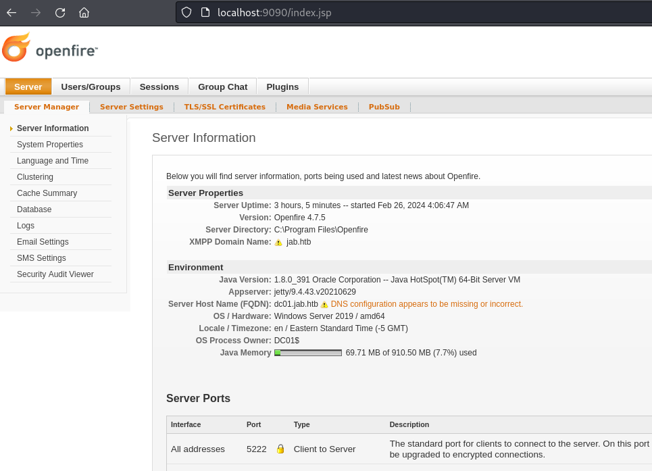Image resolution: width=652 pixels, height=471 pixels.
Task: Open SMS Settings in sidebar
Action: [x=41, y=257]
